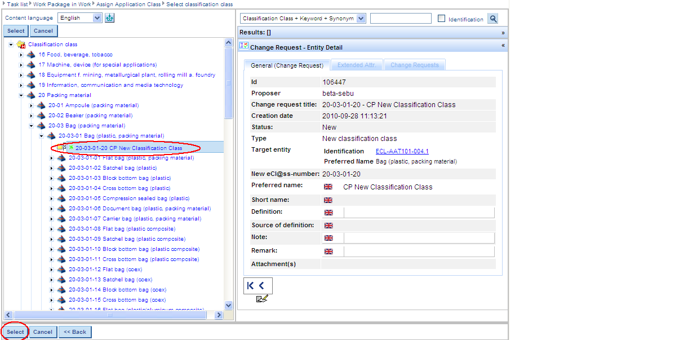Screen dimensions: 688x340
Task: Switch to the Extended Attr. tab
Action: pos(356,65)
